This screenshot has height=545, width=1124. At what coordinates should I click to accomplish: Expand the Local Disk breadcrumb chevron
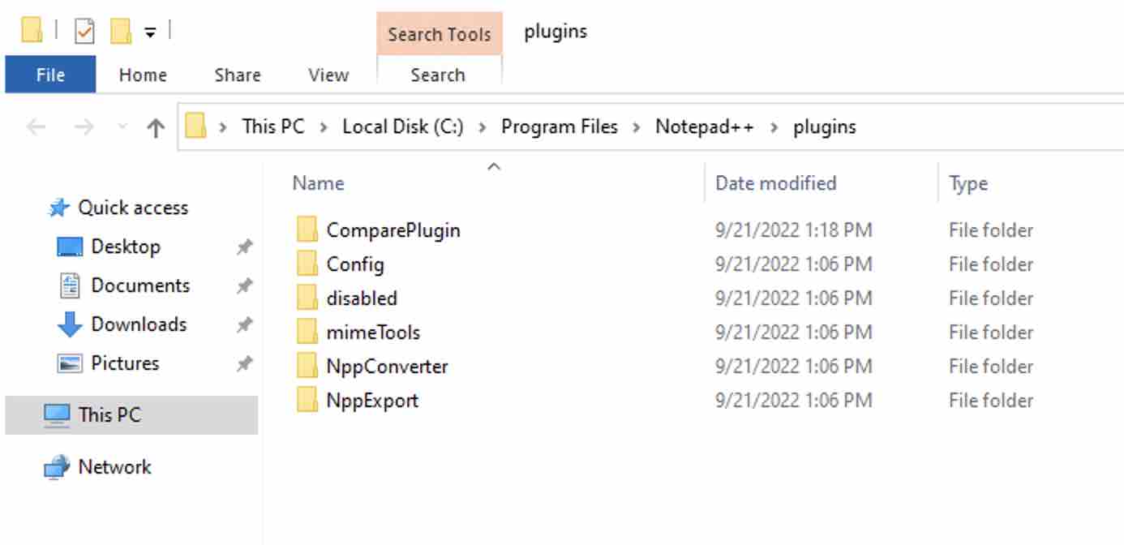point(482,127)
